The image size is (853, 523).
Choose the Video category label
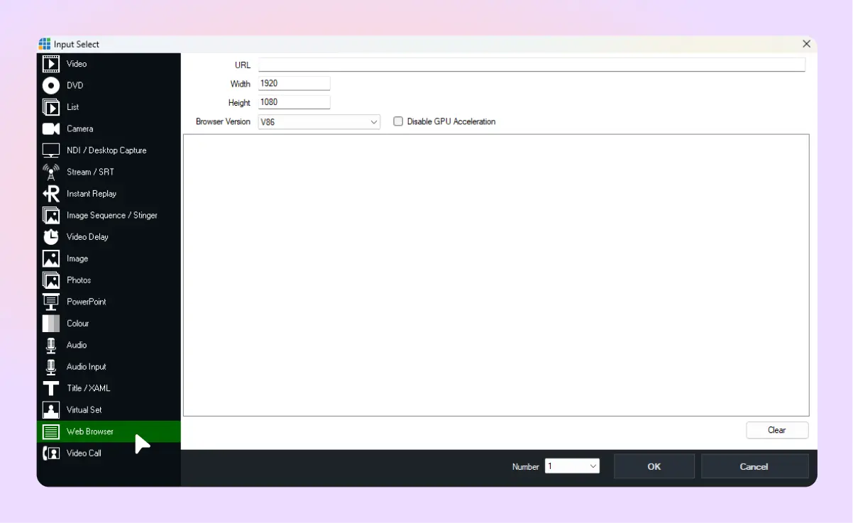[x=77, y=64]
